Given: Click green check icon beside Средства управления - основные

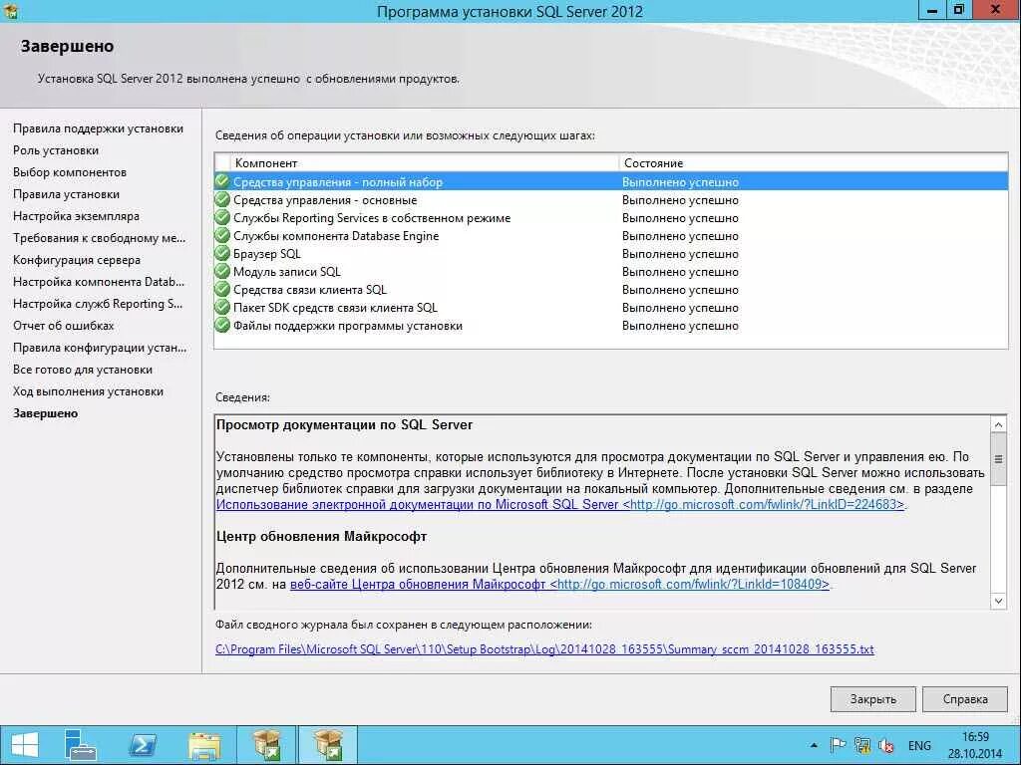Looking at the screenshot, I should pyautogui.click(x=222, y=199).
